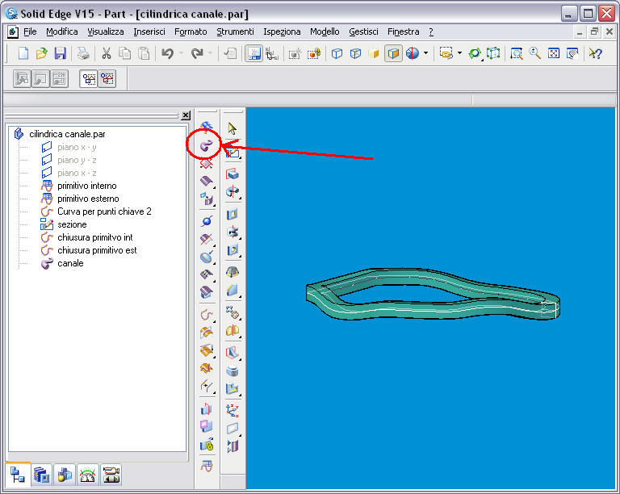
Task: Open the Undo history dropdown arrow
Action: tap(181, 53)
